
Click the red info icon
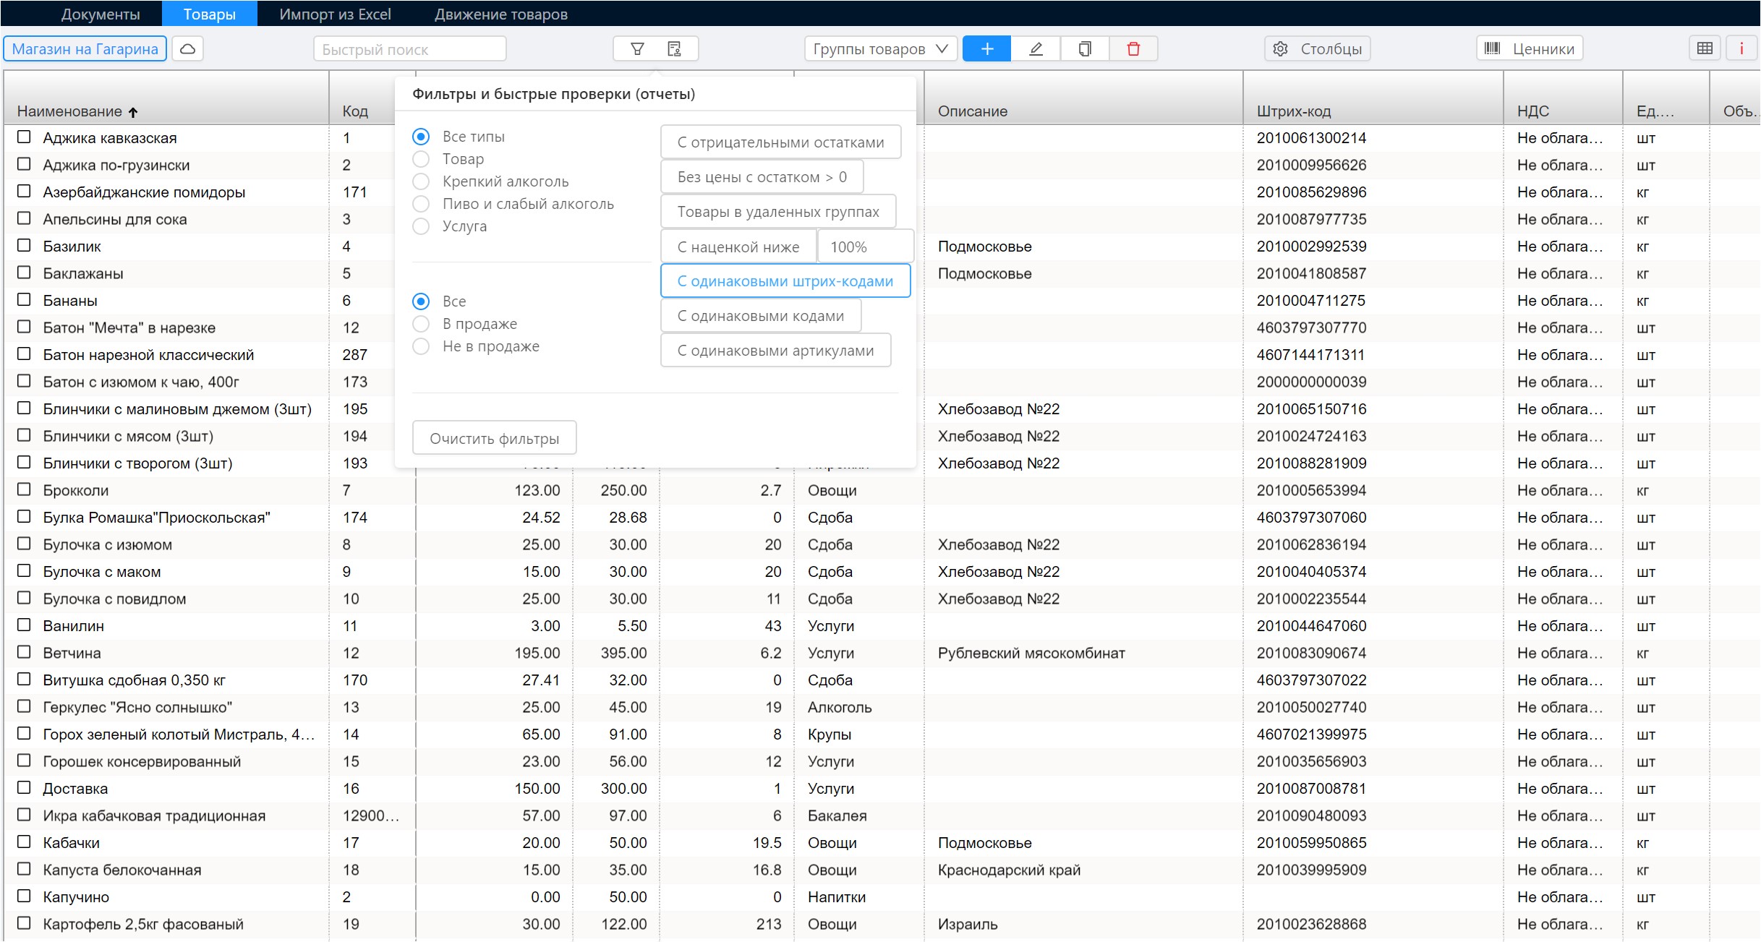pos(1741,48)
